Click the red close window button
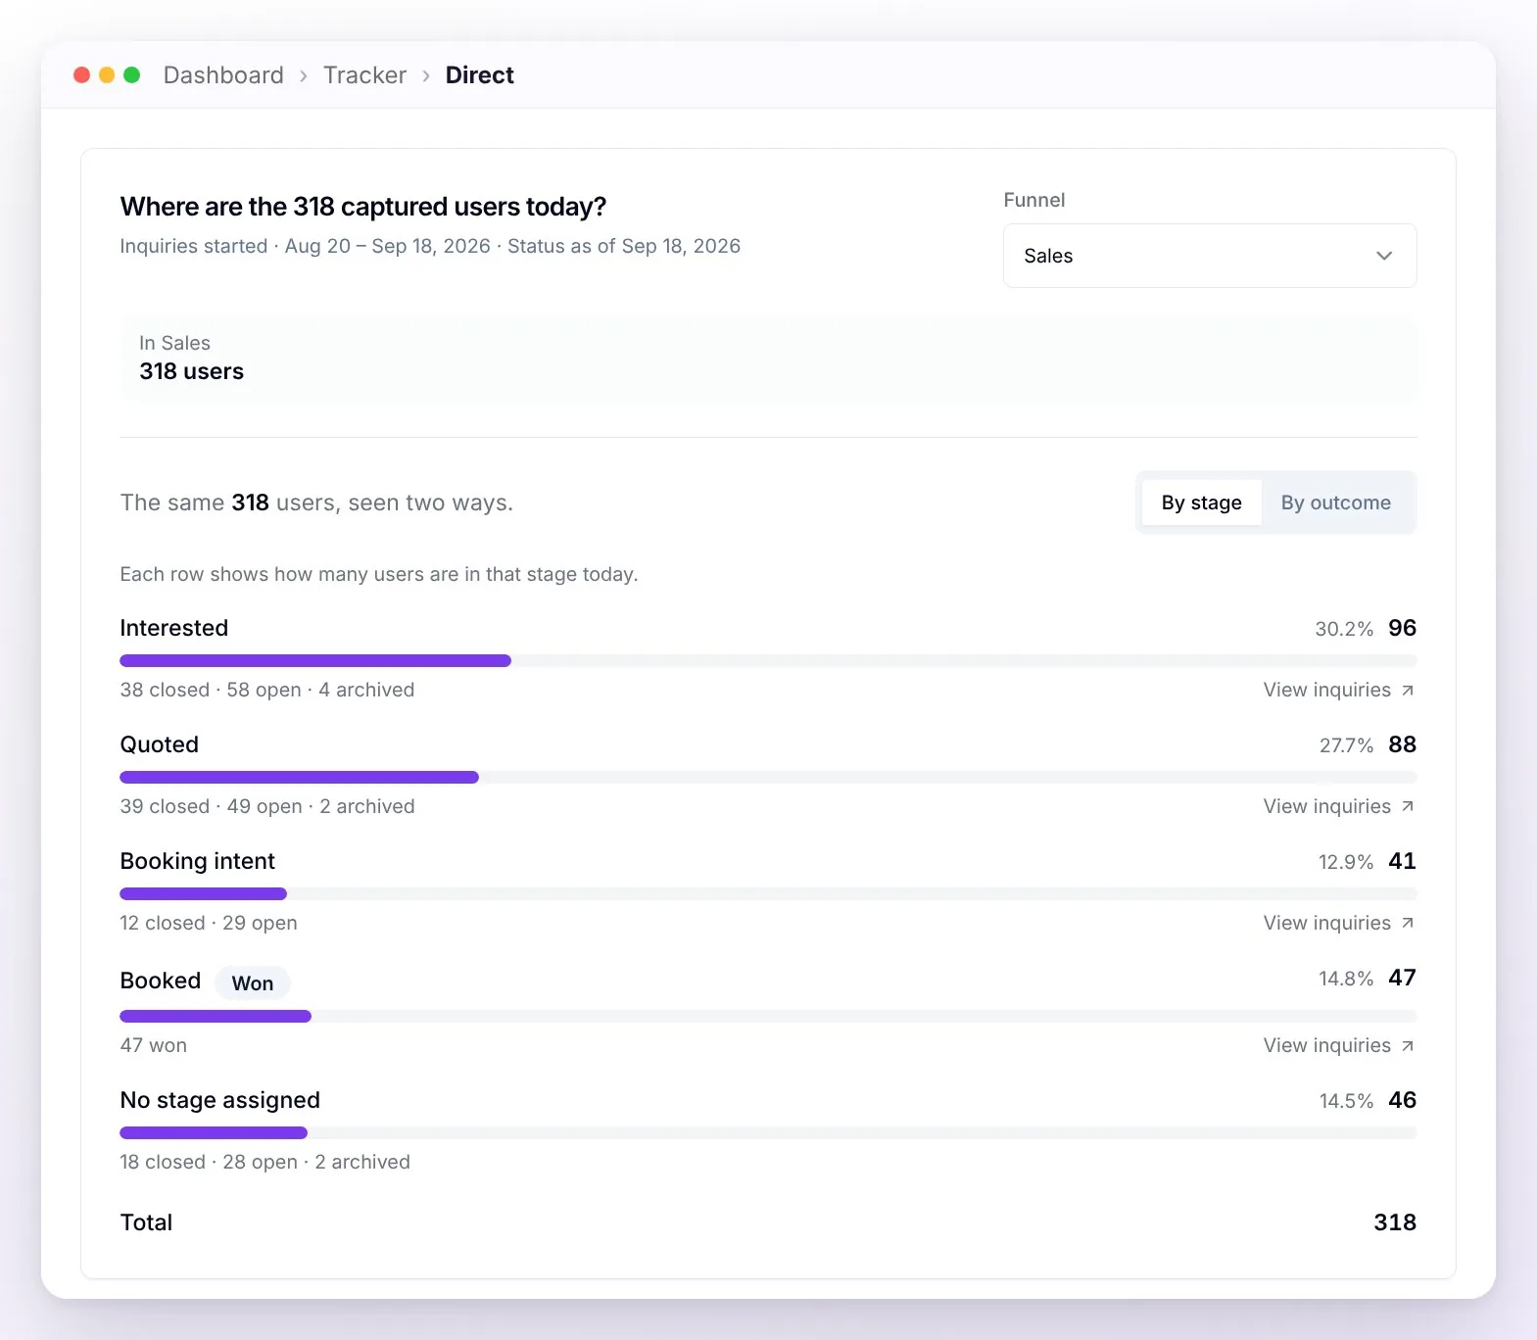The image size is (1537, 1340). [x=82, y=75]
